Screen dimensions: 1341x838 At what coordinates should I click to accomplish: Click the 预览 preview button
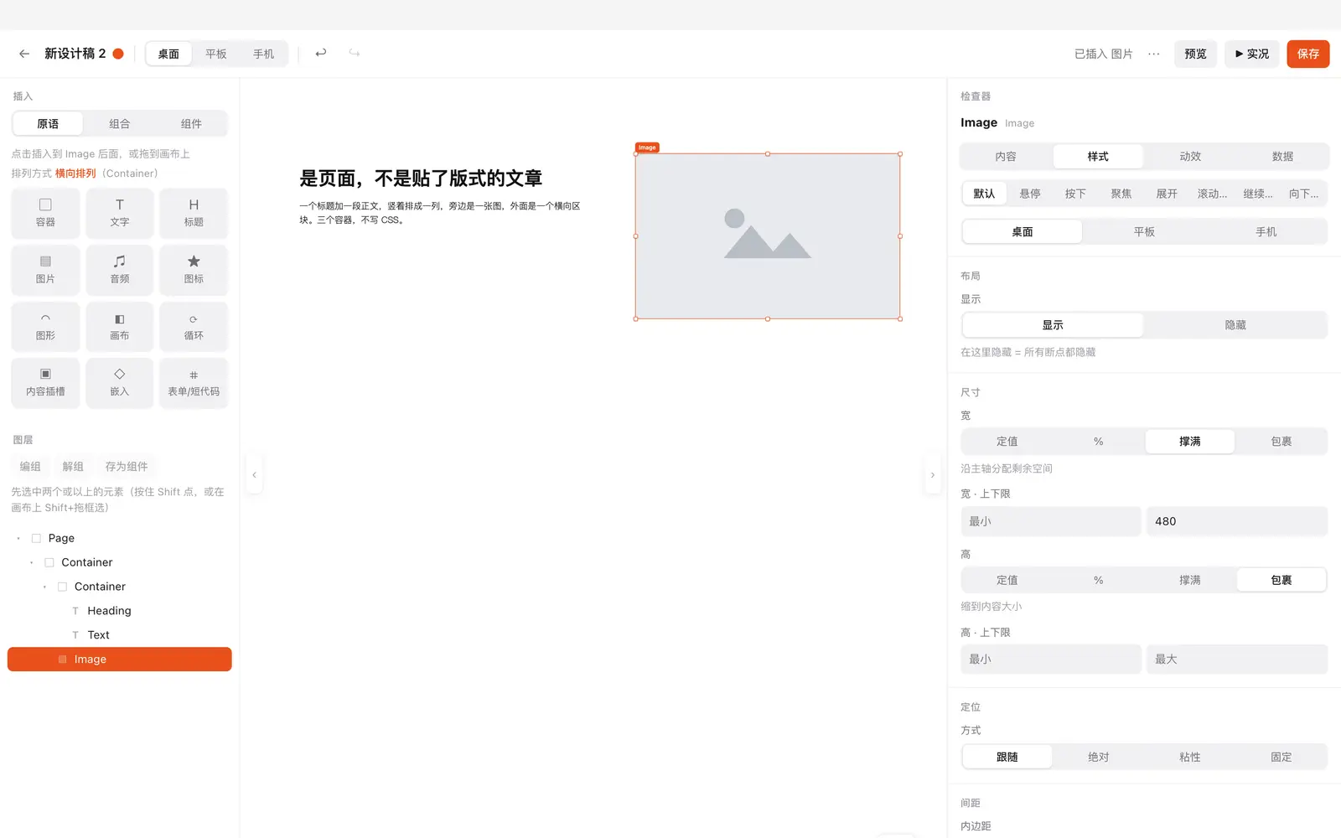click(1195, 54)
